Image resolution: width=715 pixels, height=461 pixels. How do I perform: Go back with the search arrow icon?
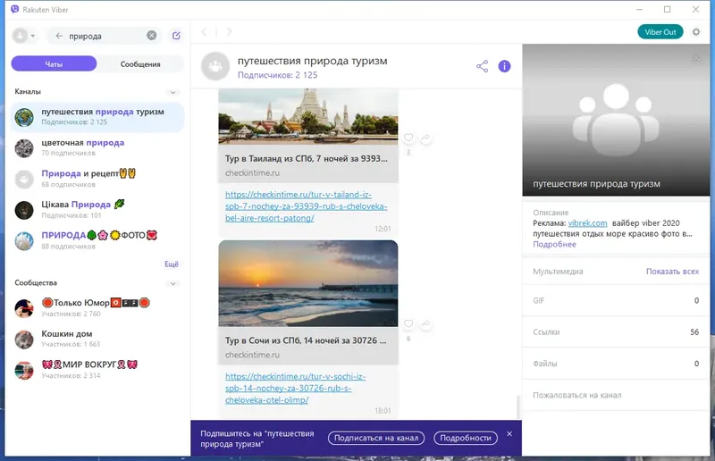(59, 36)
